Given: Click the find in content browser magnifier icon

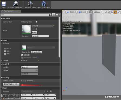Looking at the screenshot, I should [15, 4].
